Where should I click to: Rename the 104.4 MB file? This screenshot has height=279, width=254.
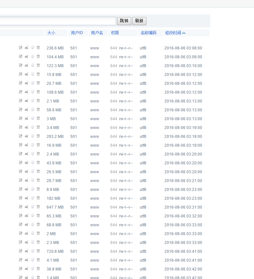coord(27,57)
